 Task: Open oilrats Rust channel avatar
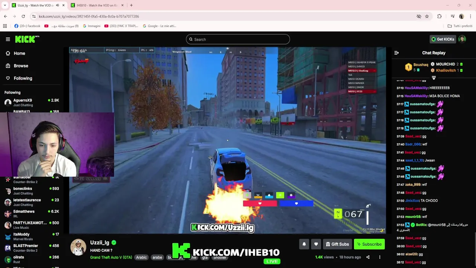8,259
